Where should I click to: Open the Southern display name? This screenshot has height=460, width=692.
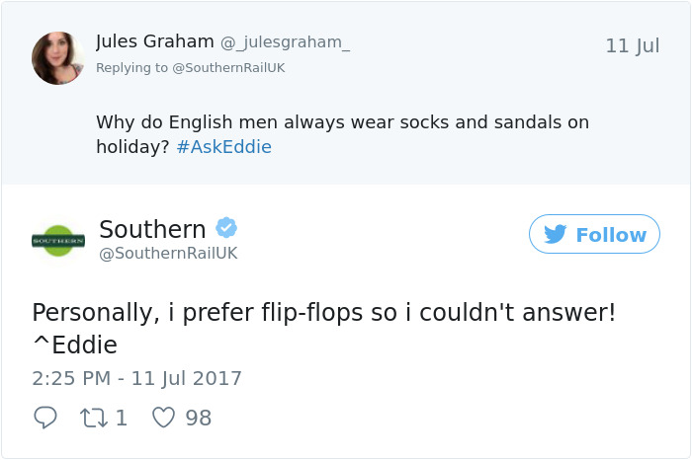pos(152,229)
